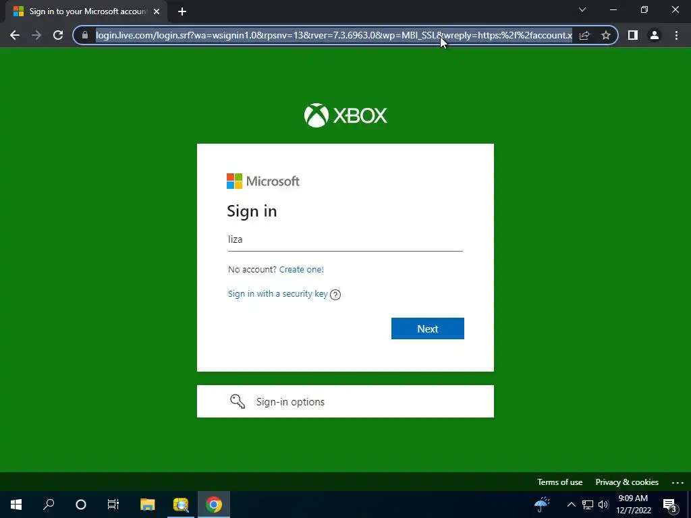Open Task View

[x=113, y=505]
